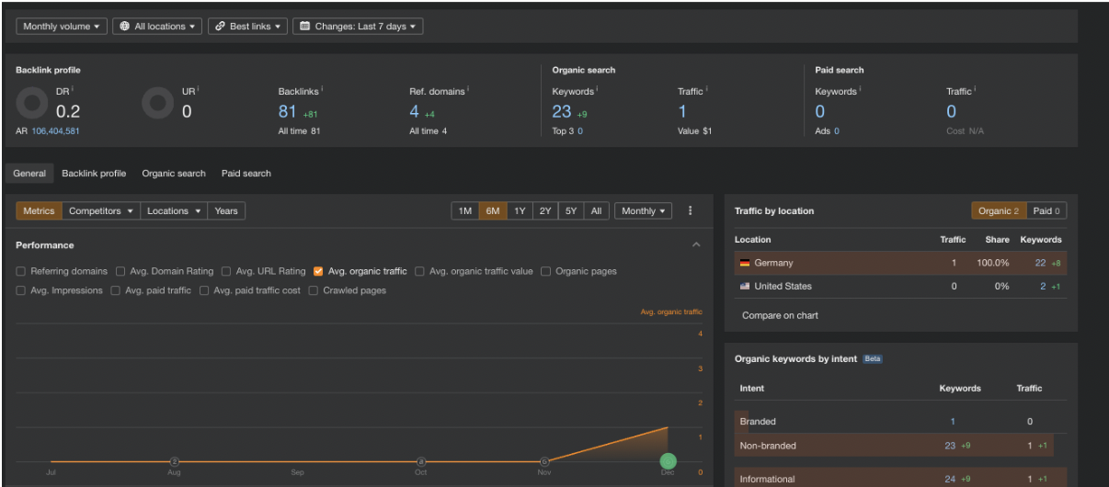This screenshot has width=1109, height=487.
Task: Click the green Dec marker on chart
Action: click(x=669, y=461)
